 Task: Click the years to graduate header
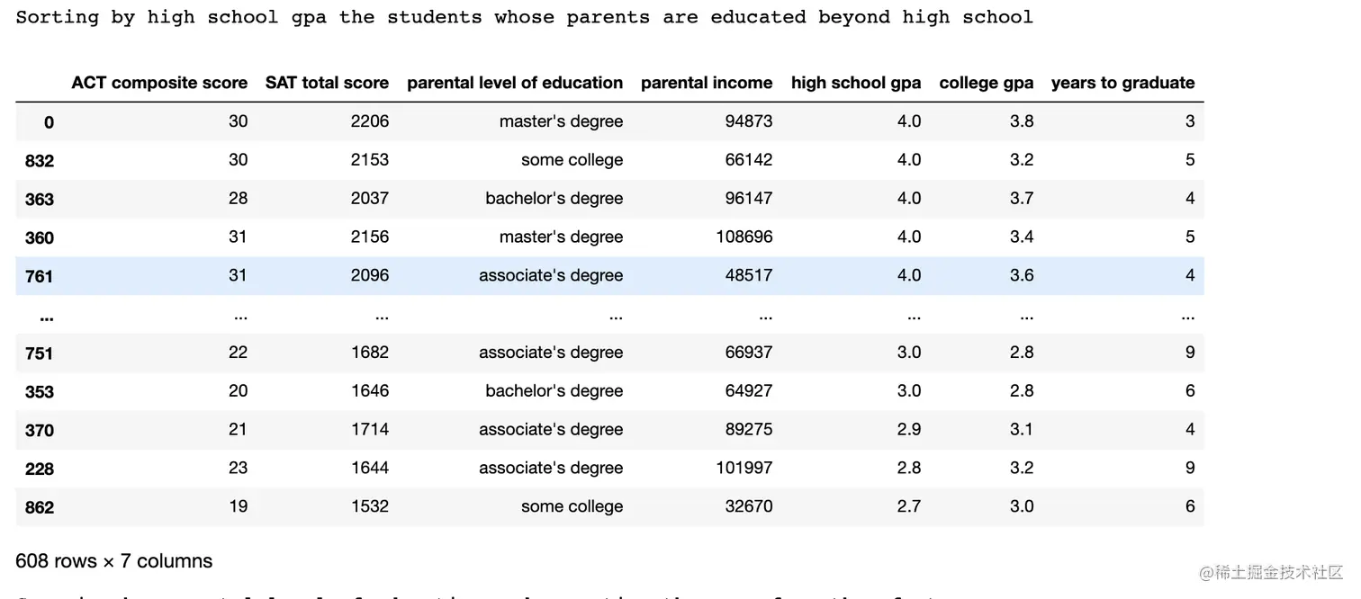[1122, 83]
